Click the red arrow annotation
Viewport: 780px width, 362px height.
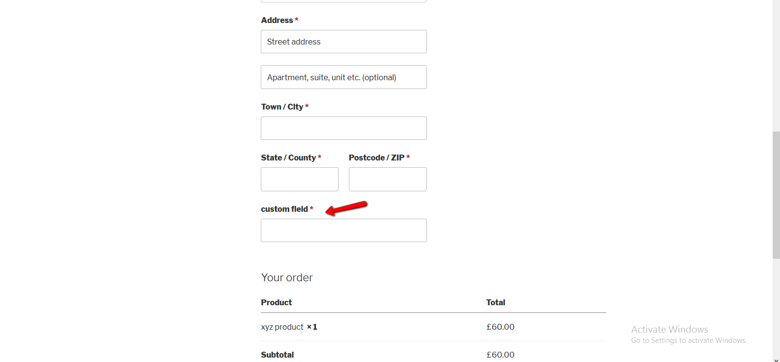346,207
